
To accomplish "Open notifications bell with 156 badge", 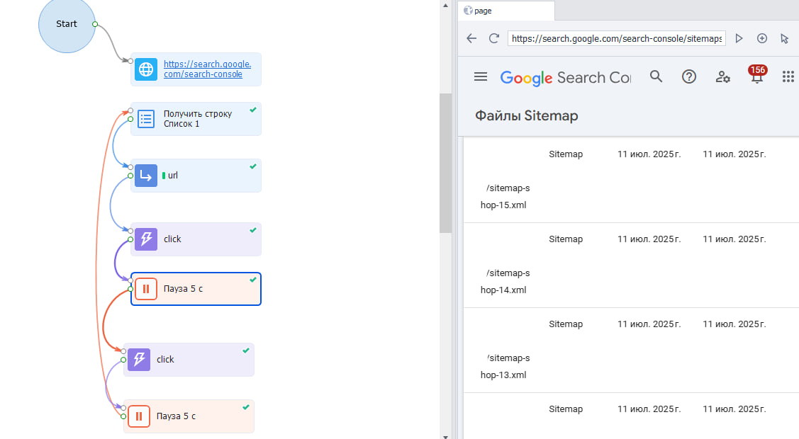I will pyautogui.click(x=756, y=75).
